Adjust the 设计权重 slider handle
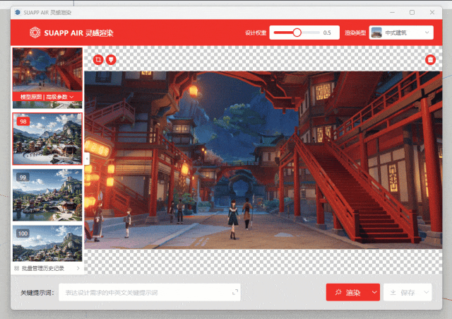The image size is (452, 319). pyautogui.click(x=297, y=33)
